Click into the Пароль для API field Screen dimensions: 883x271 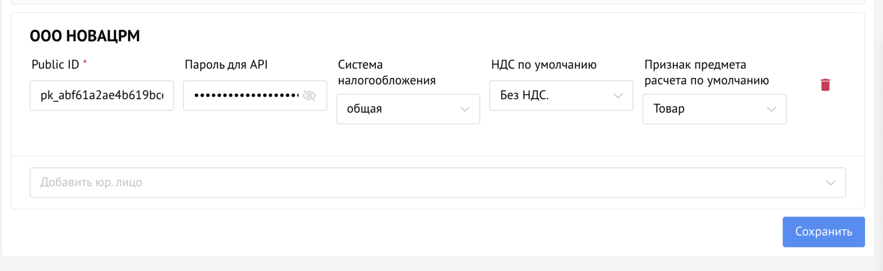click(244, 96)
